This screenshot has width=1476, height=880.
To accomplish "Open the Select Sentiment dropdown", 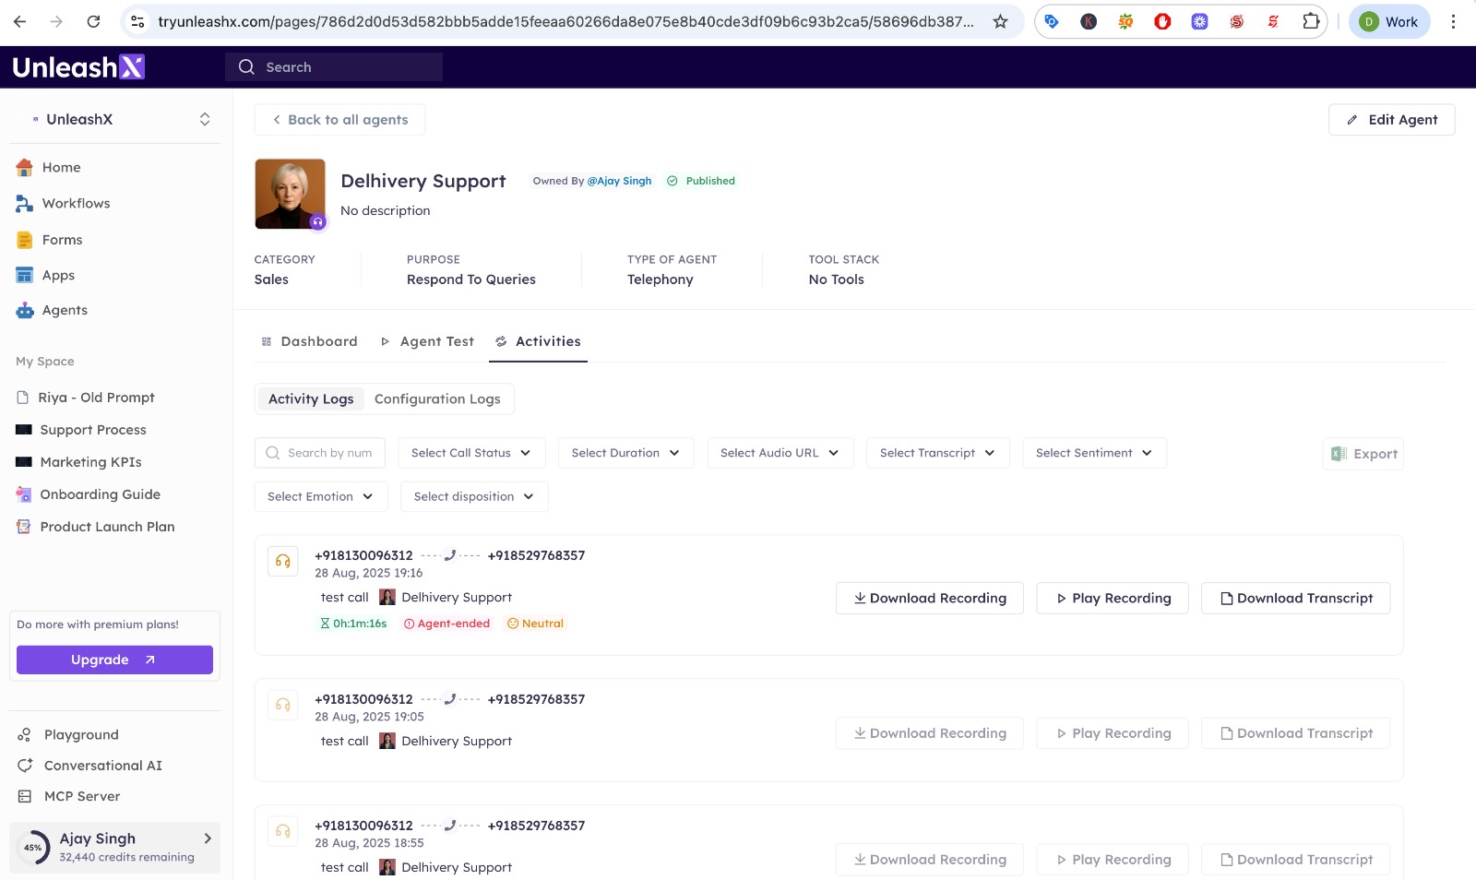I will 1093,453.
